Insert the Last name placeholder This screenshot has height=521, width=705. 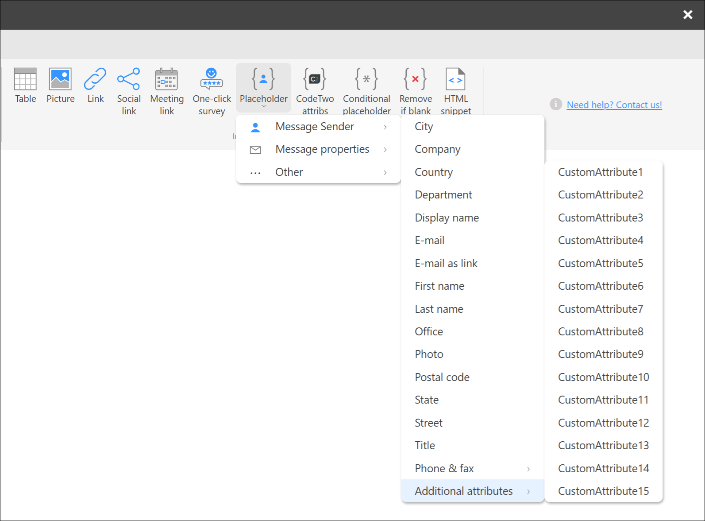tap(472, 309)
